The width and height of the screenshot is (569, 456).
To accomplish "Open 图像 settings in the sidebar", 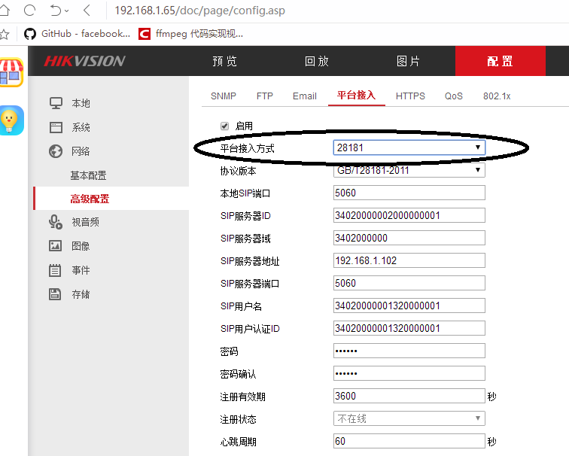I will click(81, 246).
